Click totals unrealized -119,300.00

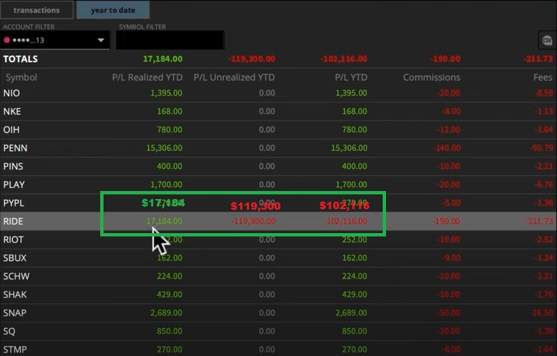(252, 59)
